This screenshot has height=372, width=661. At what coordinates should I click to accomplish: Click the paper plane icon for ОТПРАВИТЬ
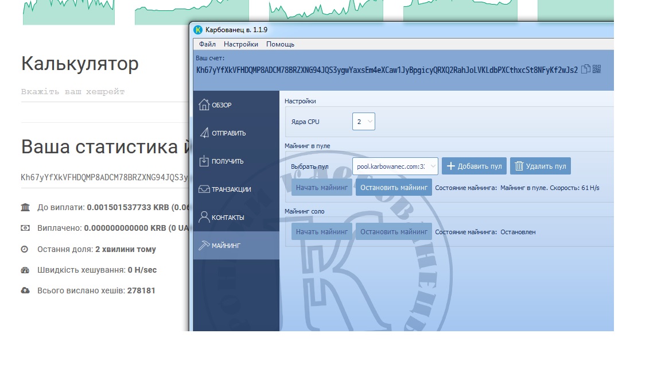(204, 133)
